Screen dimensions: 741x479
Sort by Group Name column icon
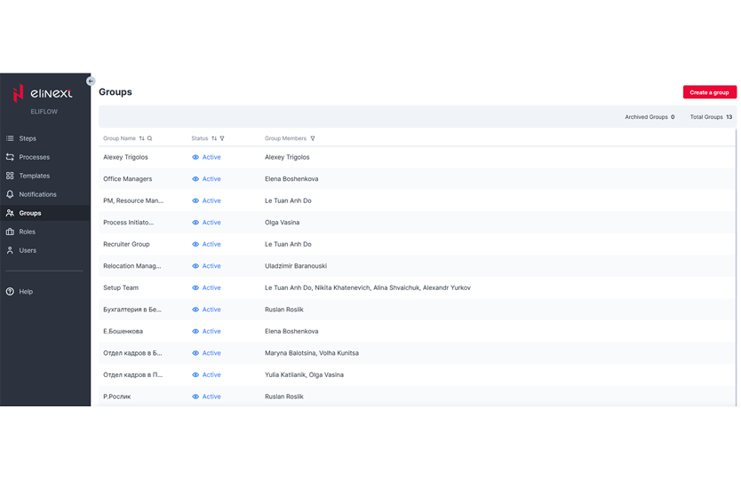[x=141, y=138]
